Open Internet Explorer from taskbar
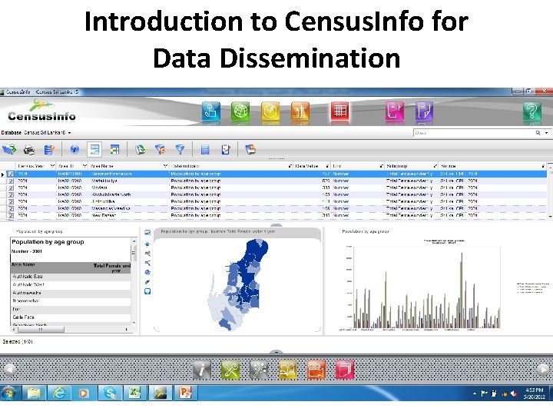This screenshot has height=415, width=553. click(59, 393)
